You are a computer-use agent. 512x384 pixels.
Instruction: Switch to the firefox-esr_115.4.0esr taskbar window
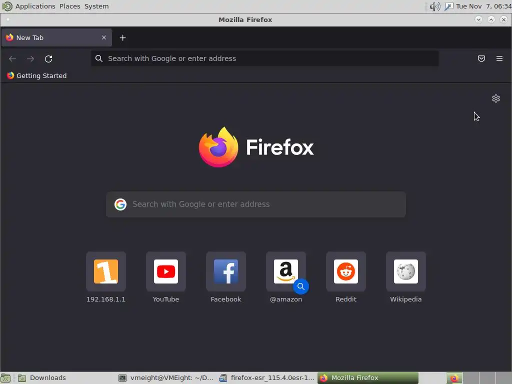click(x=266, y=378)
